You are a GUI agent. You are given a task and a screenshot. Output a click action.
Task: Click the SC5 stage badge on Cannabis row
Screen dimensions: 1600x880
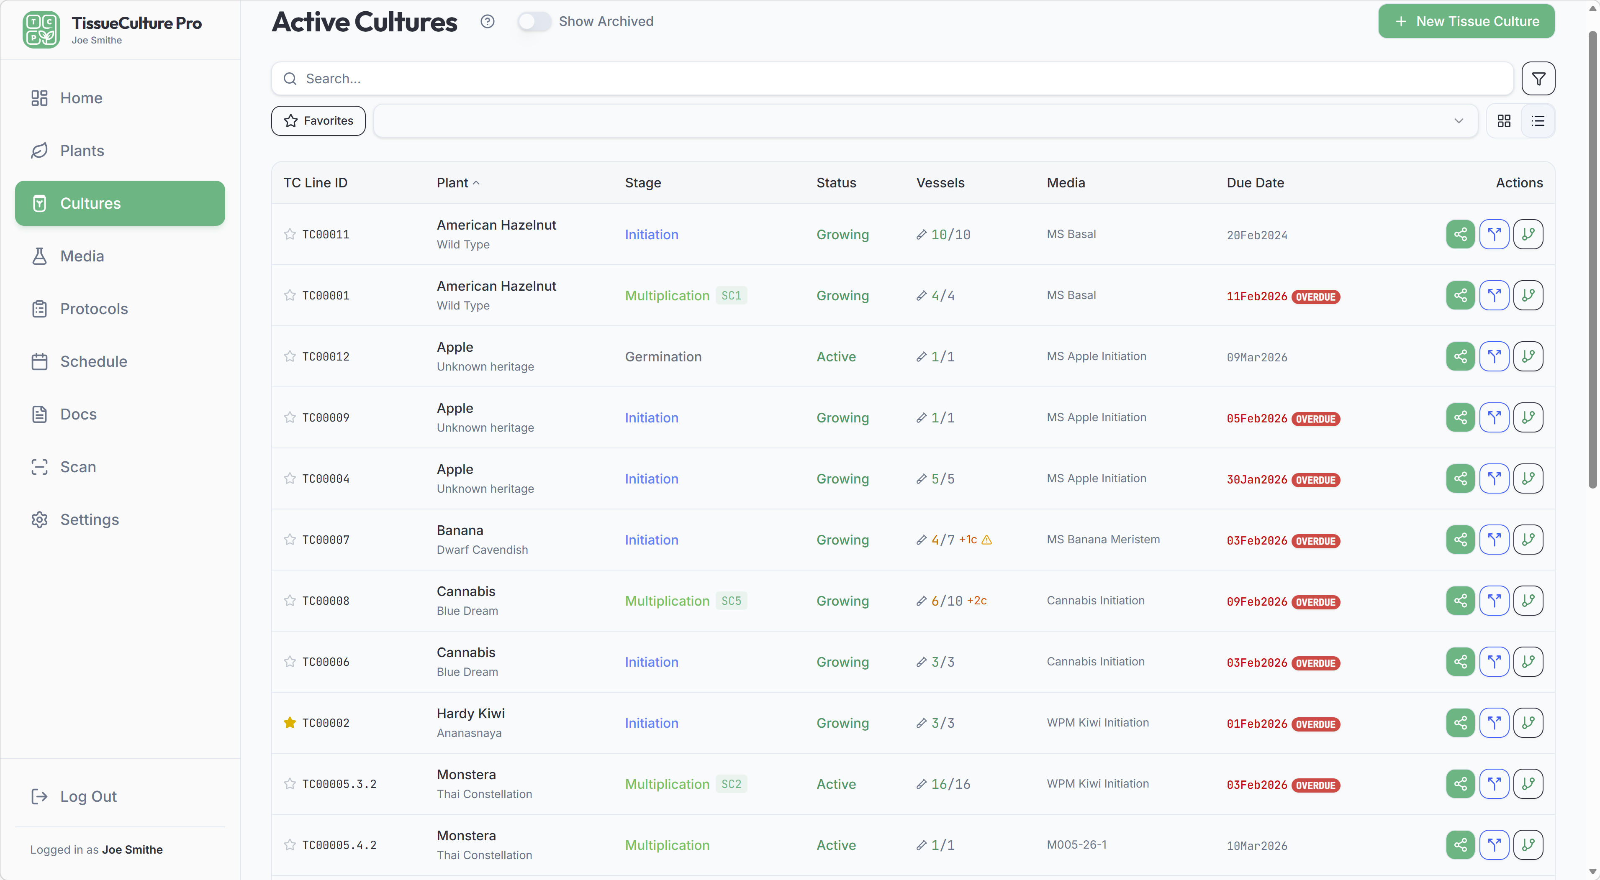tap(731, 601)
